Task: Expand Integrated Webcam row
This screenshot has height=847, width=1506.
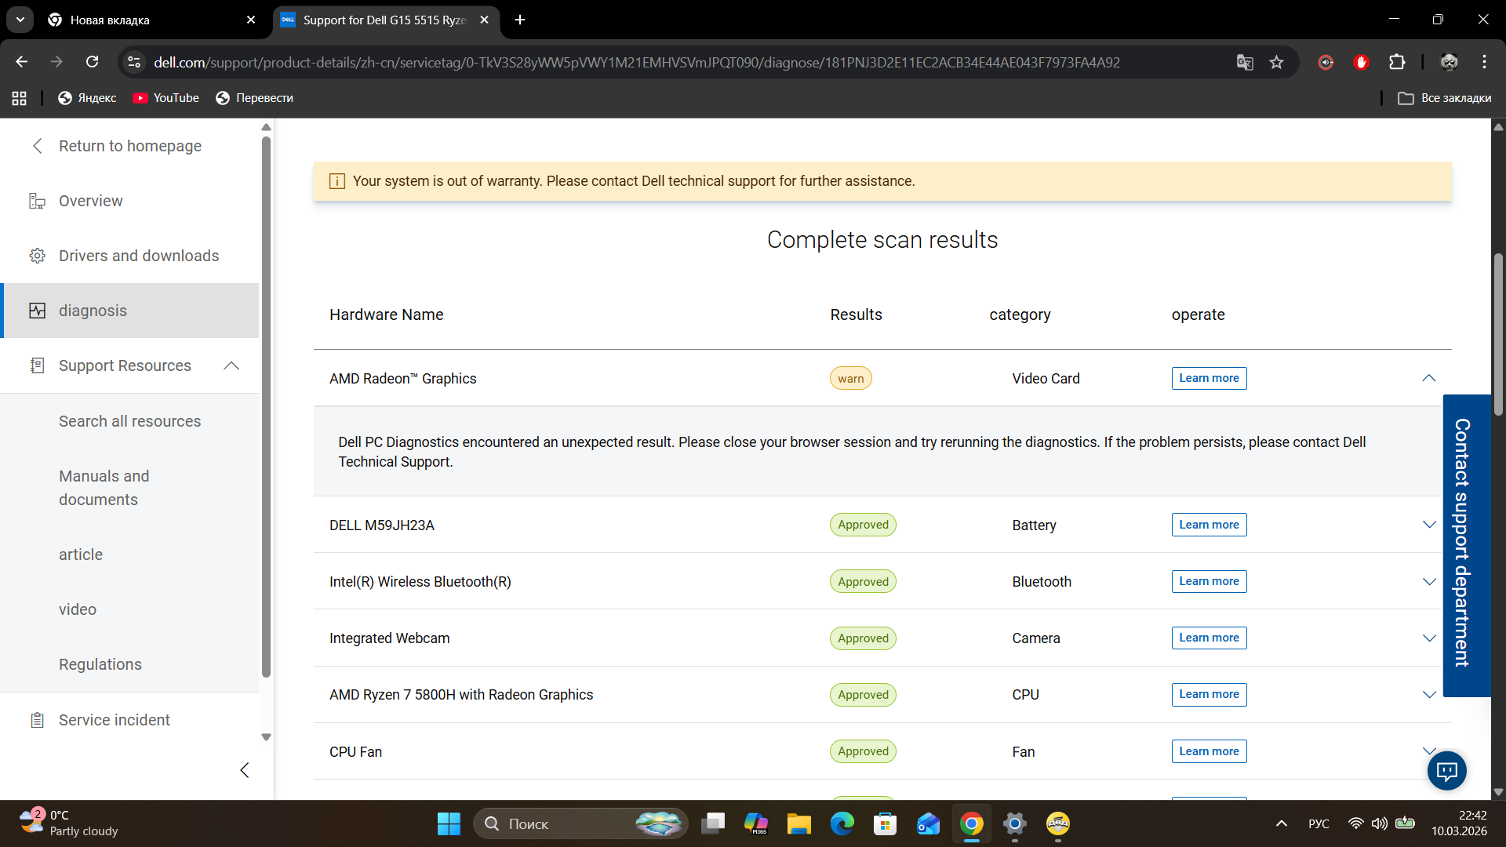Action: [x=1429, y=638]
